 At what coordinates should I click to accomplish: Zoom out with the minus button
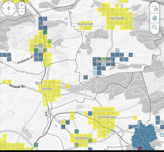coord(22,12)
